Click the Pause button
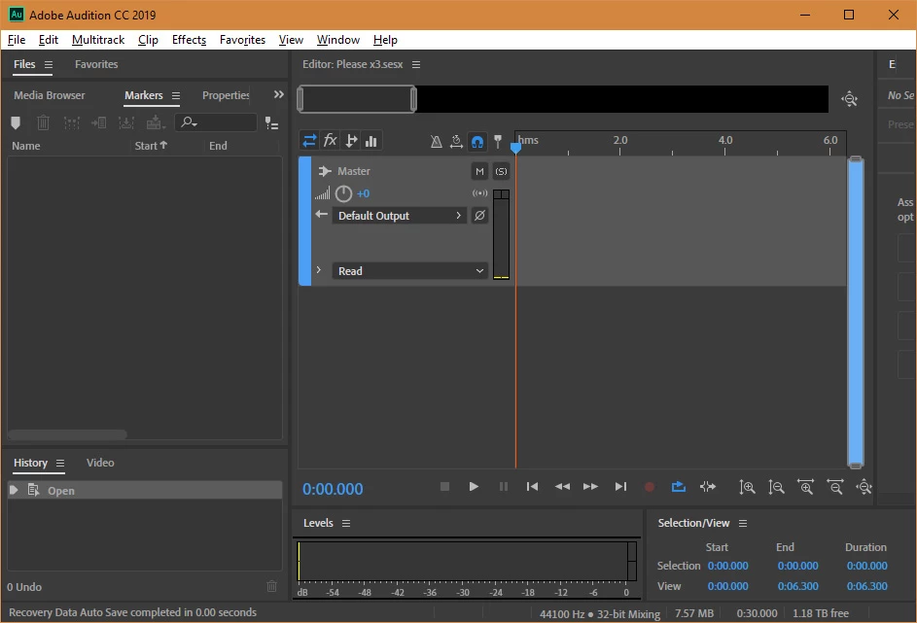The height and width of the screenshot is (623, 917). pyautogui.click(x=504, y=486)
